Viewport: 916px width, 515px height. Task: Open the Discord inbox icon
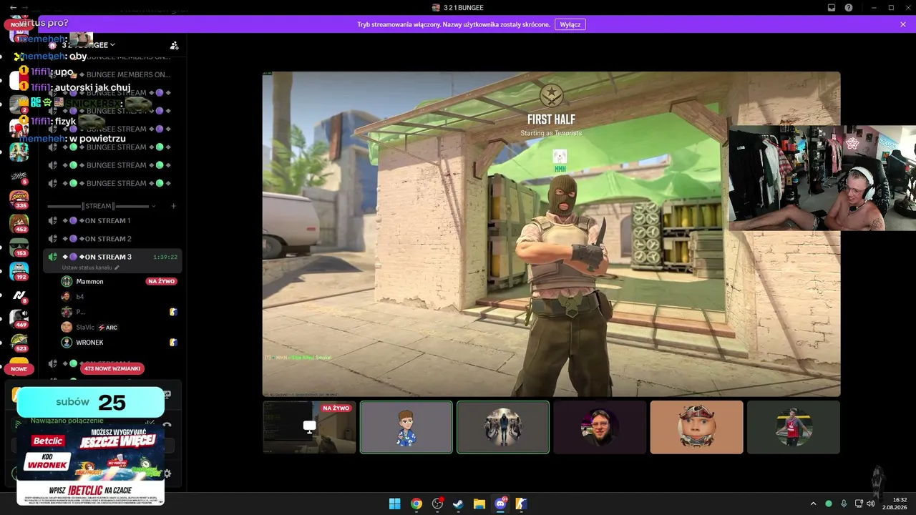tap(832, 7)
